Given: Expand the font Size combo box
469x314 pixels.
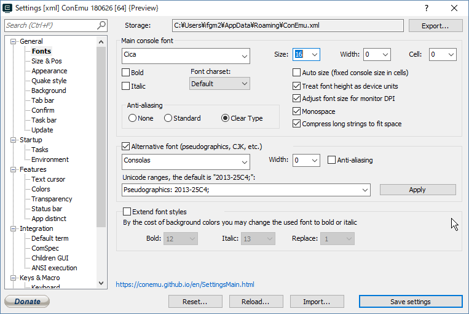Looking at the screenshot, I should 314,55.
